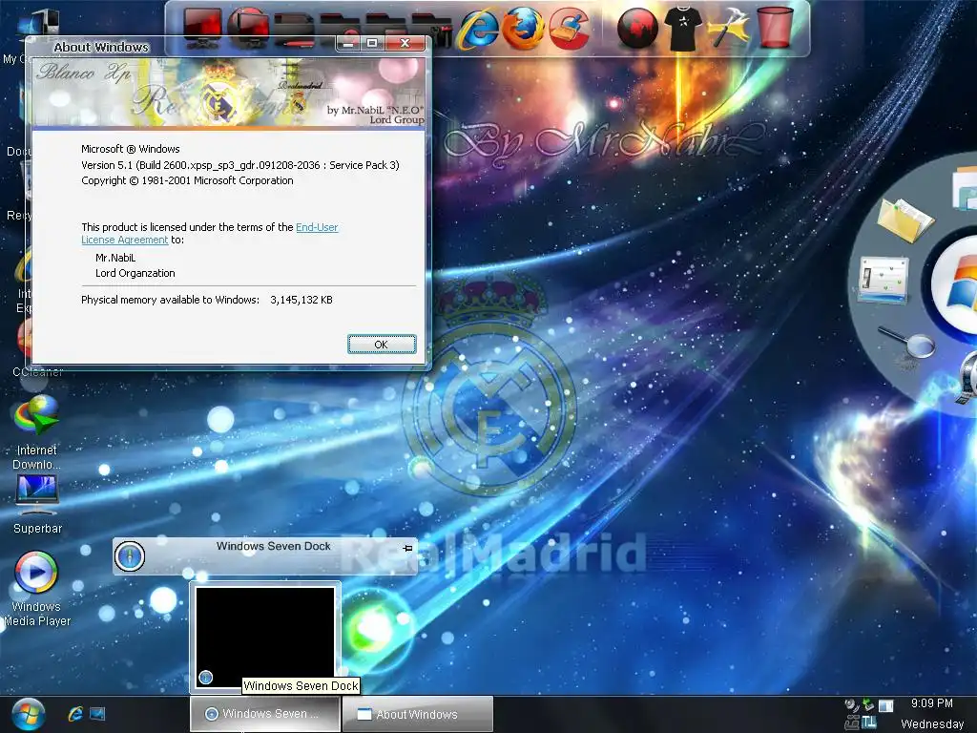
Task: Open the hammer and pickaxe tools icon
Action: 728,28
